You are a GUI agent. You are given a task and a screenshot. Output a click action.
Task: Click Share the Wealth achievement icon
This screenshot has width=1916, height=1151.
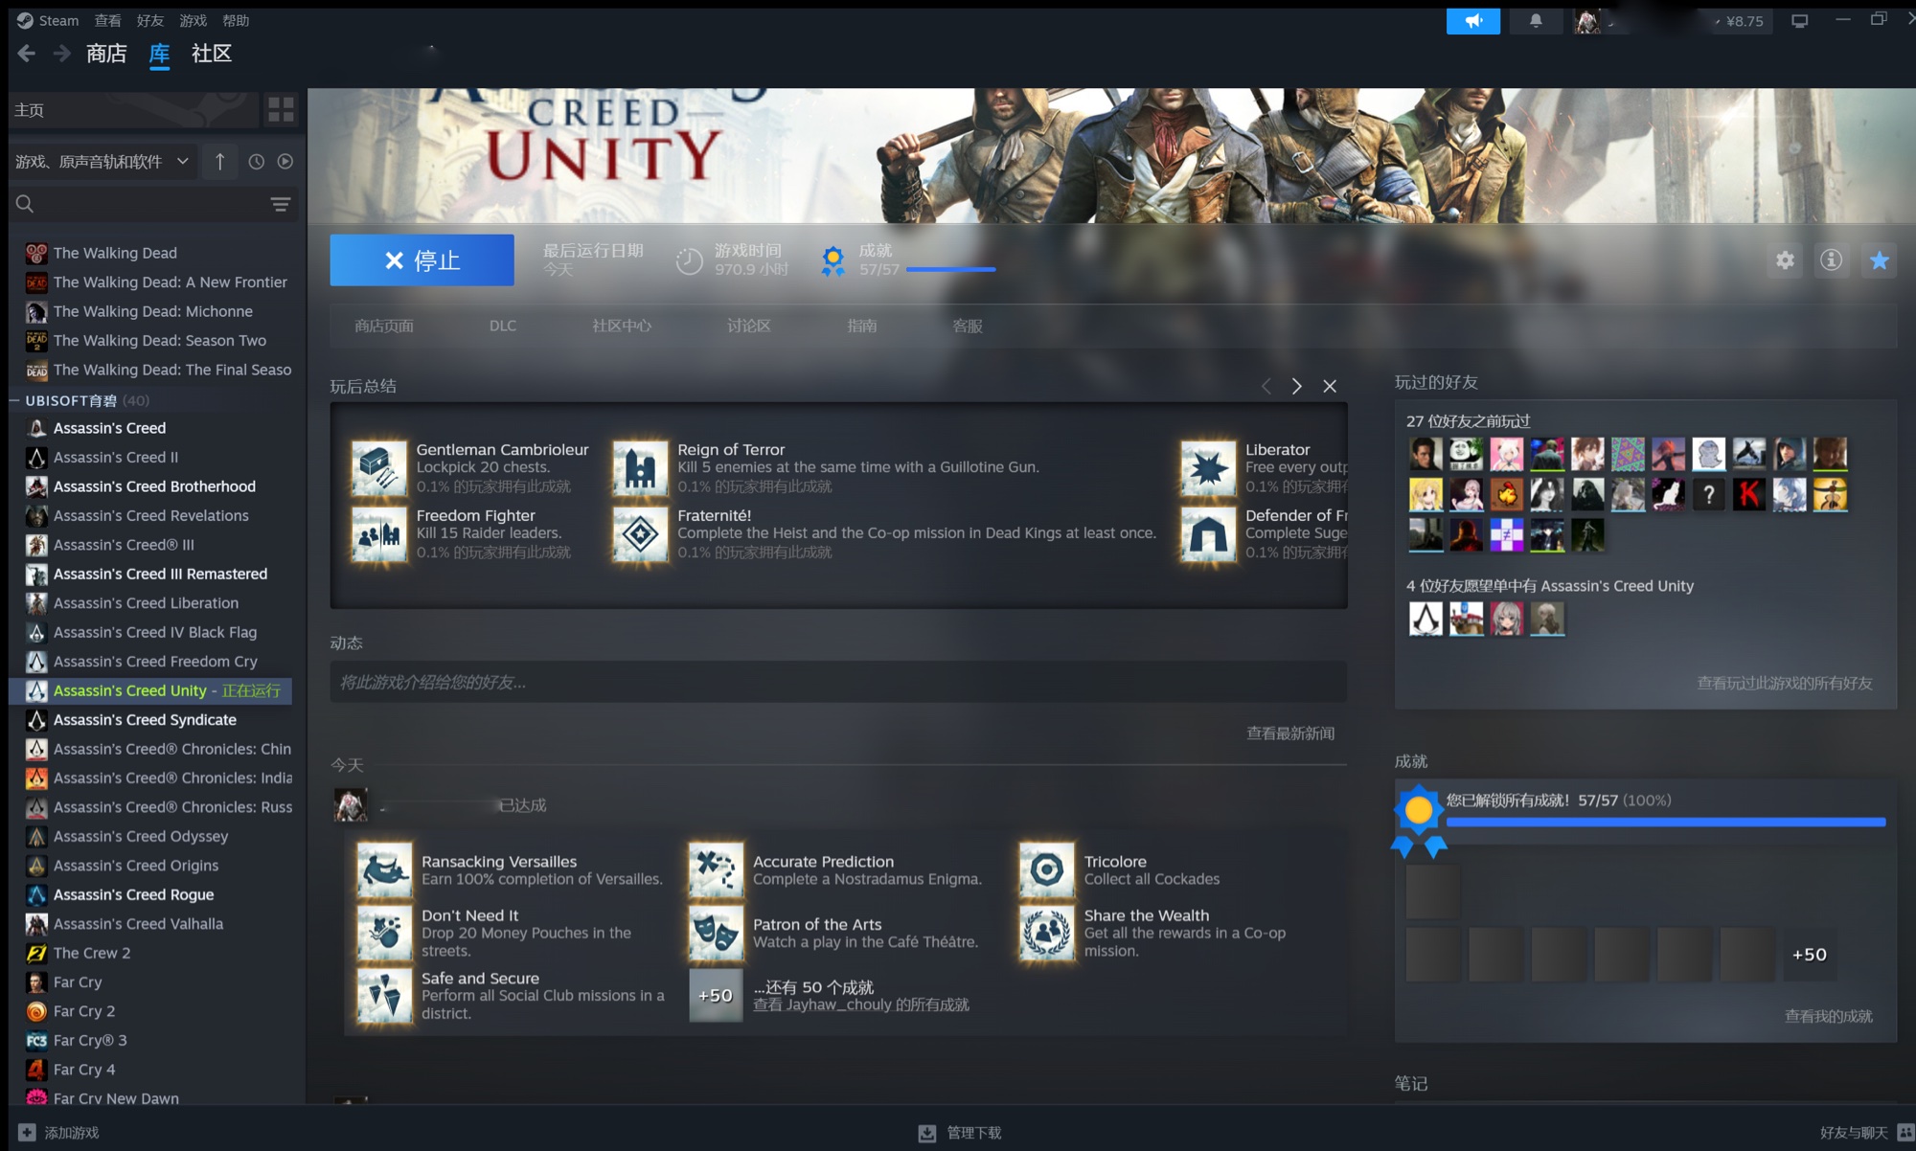coord(1046,933)
